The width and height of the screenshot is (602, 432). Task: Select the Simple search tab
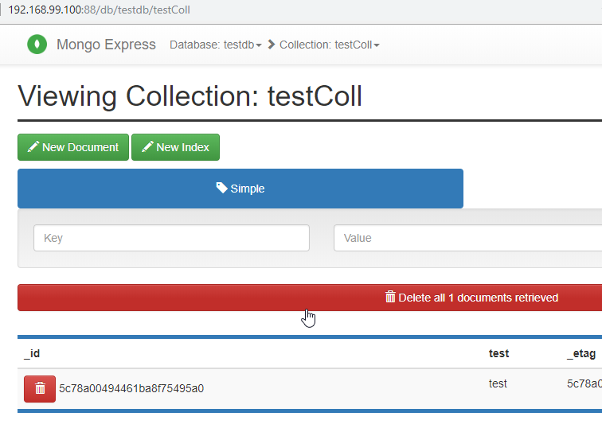click(x=240, y=189)
